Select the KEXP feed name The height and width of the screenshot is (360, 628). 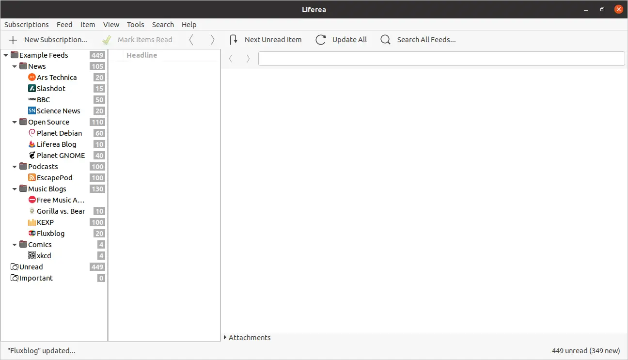click(x=45, y=222)
